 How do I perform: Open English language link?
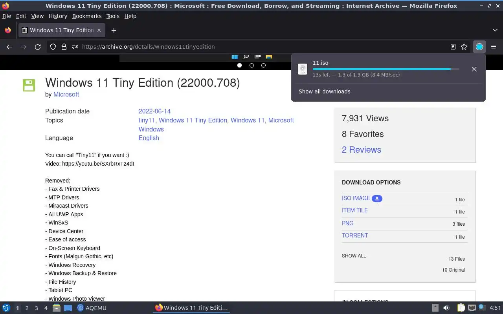[x=149, y=138]
